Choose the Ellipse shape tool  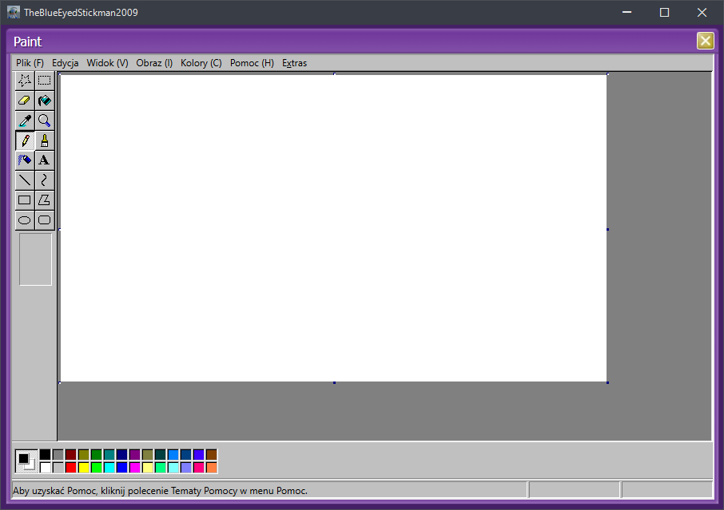pos(25,220)
